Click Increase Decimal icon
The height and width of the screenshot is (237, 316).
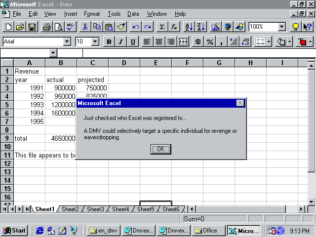point(234,41)
